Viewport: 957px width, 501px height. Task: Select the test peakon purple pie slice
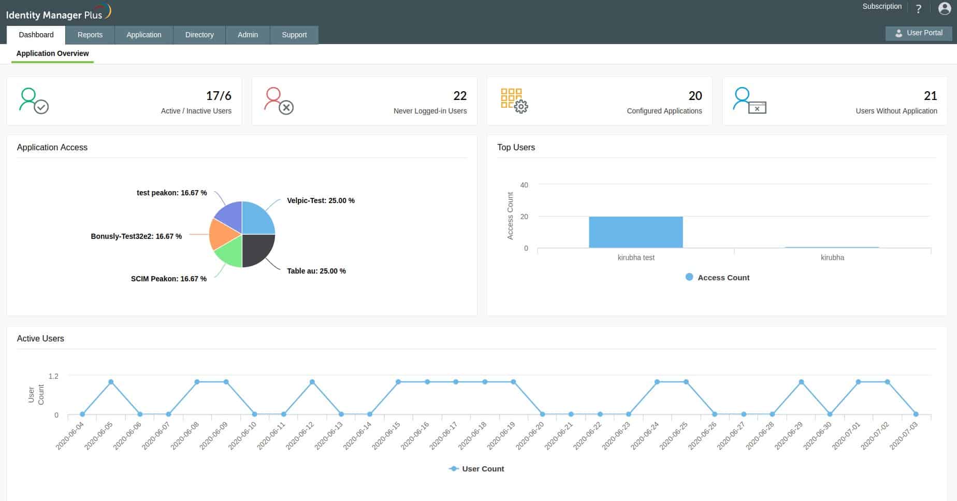[x=231, y=215]
